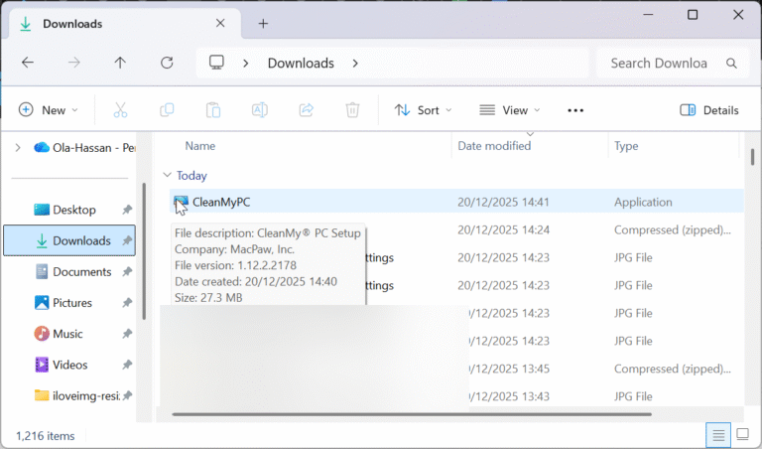Click the Share icon in toolbar
Image resolution: width=762 pixels, height=449 pixels.
click(x=307, y=110)
